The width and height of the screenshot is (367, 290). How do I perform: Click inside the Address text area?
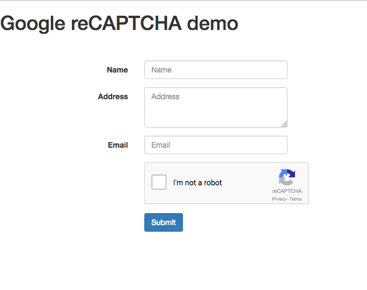click(x=216, y=107)
